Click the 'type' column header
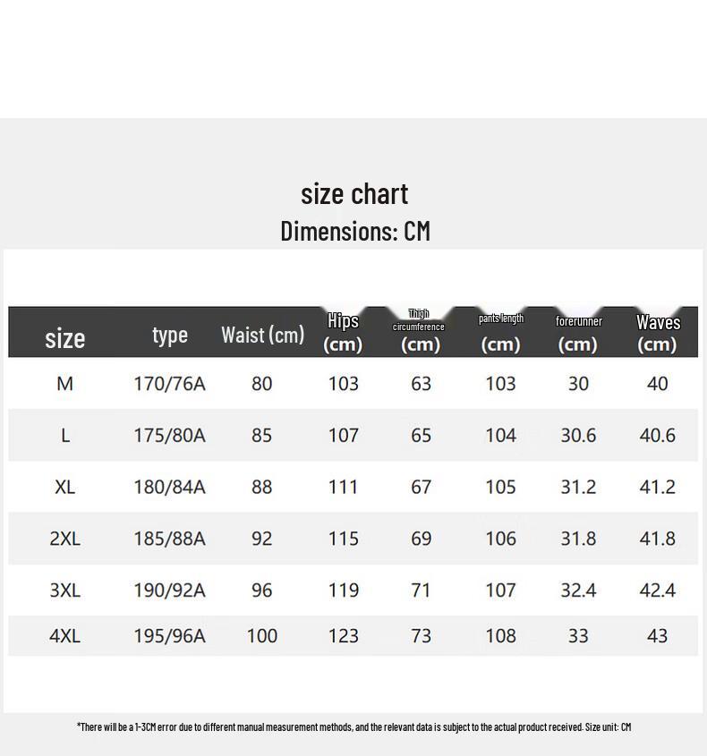Viewport: 707px width, 756px height. 170,335
